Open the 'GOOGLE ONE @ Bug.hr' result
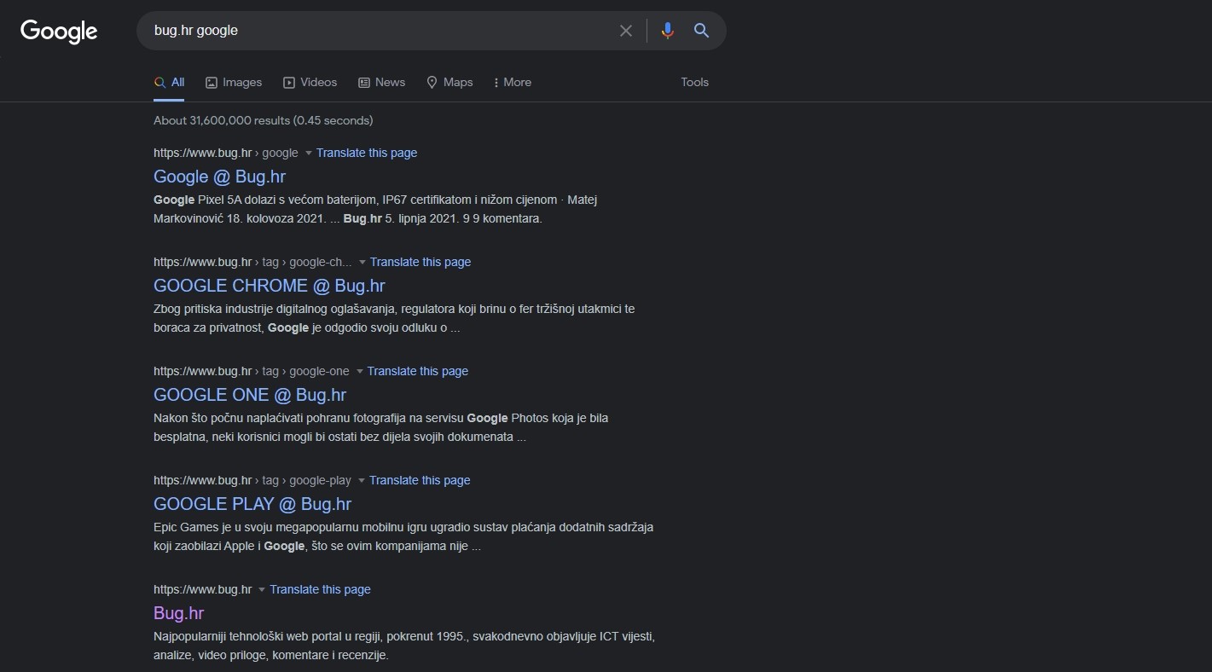Screen dimensions: 1212x672 coord(250,395)
